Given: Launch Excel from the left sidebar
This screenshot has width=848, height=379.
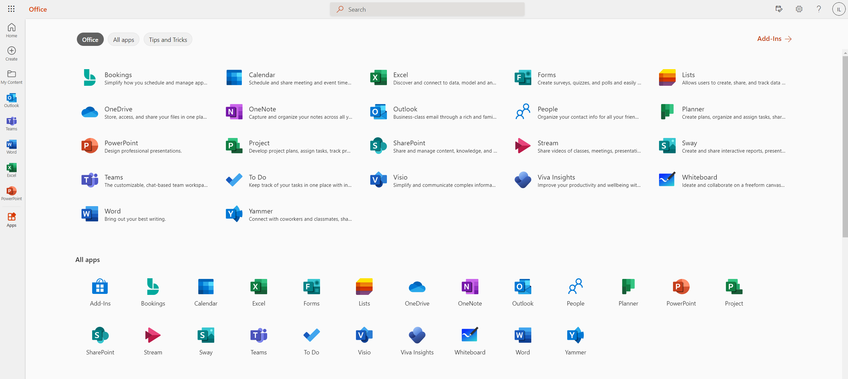Looking at the screenshot, I should click(12, 170).
